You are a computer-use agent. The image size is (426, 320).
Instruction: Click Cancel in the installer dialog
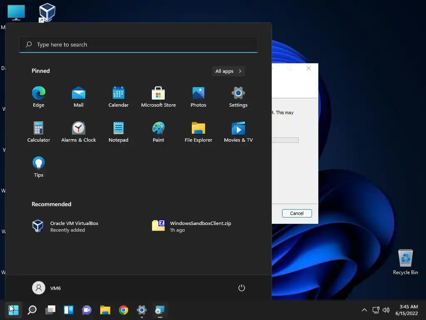point(297,213)
